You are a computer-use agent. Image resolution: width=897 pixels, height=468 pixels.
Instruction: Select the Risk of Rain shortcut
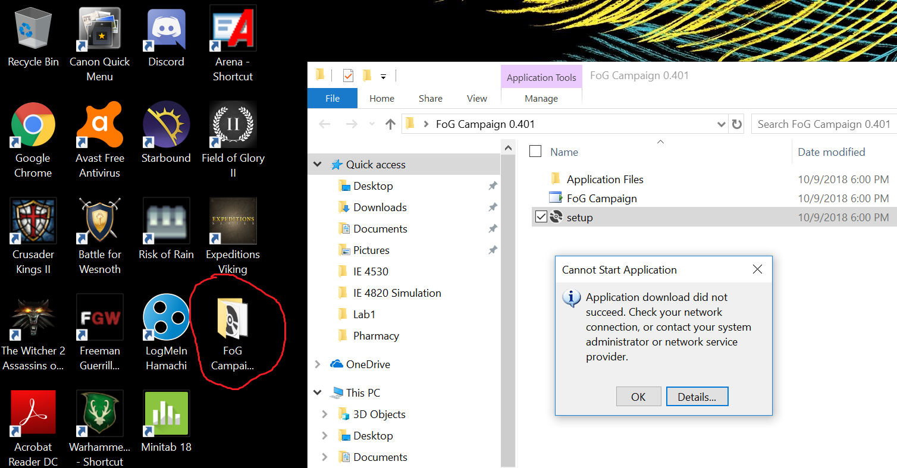coord(167,229)
